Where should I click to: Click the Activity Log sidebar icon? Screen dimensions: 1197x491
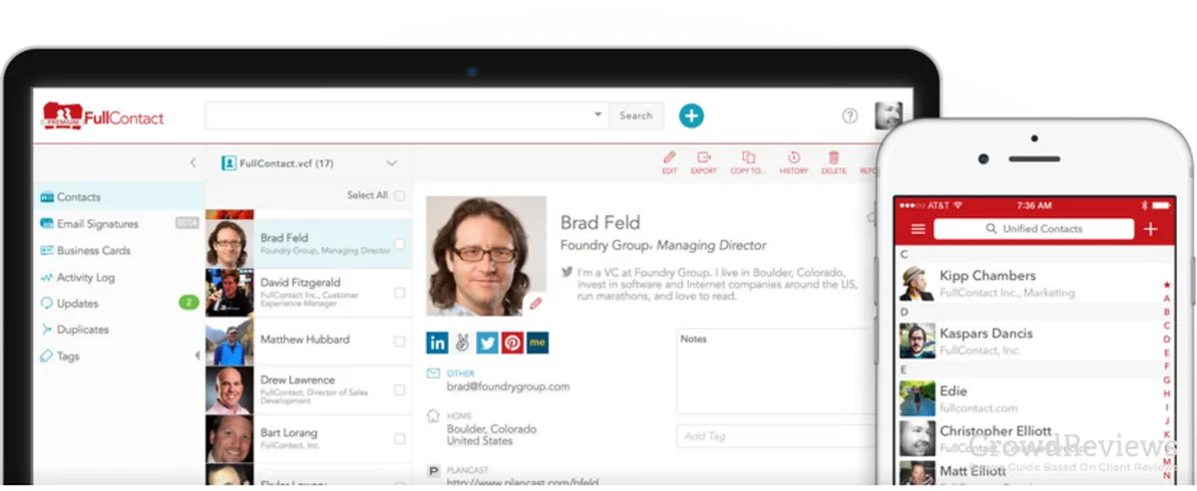click(x=47, y=278)
